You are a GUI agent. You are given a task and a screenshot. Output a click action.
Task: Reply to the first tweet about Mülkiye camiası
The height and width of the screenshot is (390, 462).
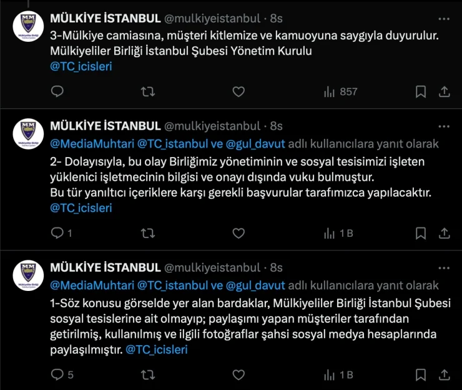(57, 92)
